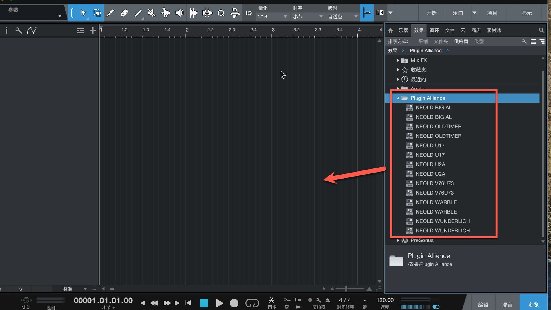
Task: Click the 乐曲 button
Action: tap(458, 13)
